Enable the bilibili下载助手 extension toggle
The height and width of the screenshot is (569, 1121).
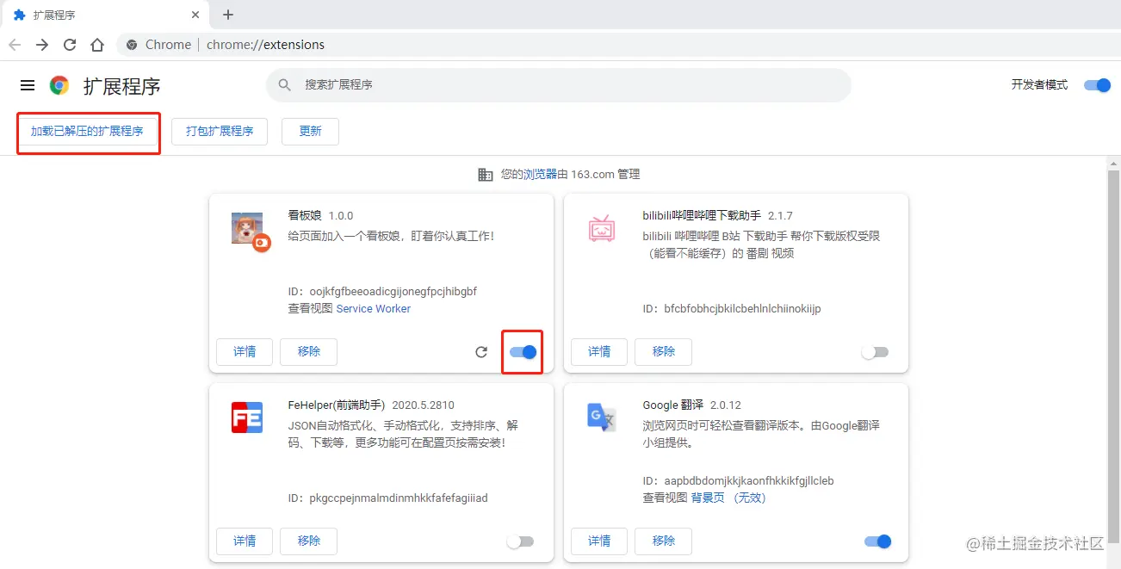coord(875,352)
